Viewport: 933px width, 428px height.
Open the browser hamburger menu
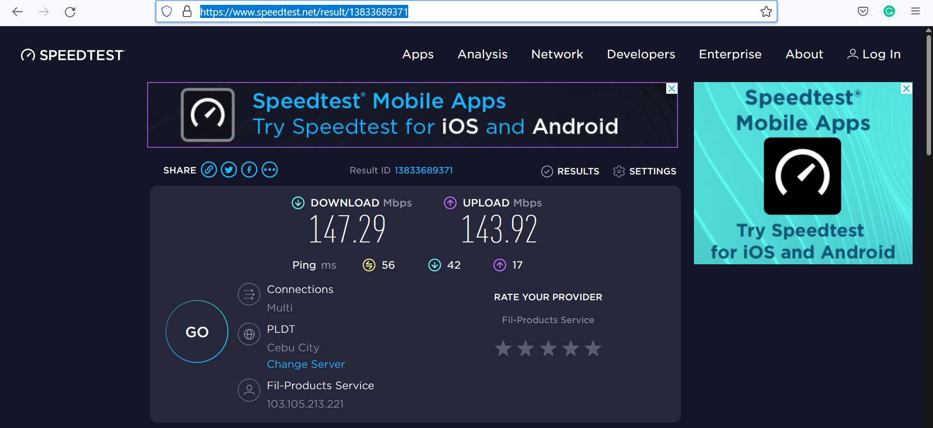916,11
